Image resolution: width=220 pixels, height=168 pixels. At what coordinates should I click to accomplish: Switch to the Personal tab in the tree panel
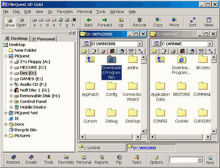[x=43, y=39]
